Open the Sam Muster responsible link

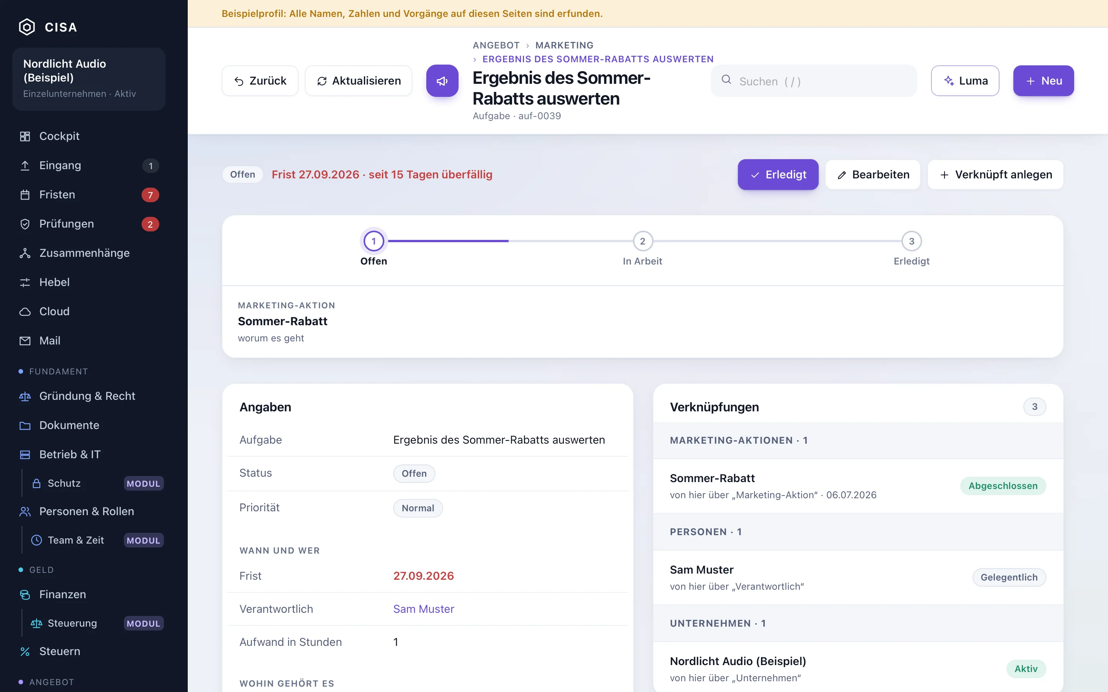point(424,609)
